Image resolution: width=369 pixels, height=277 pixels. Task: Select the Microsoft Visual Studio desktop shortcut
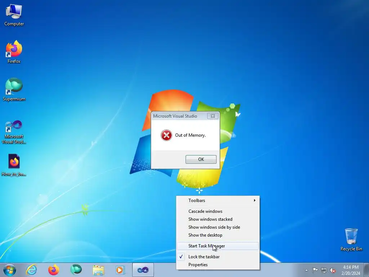pos(14,132)
